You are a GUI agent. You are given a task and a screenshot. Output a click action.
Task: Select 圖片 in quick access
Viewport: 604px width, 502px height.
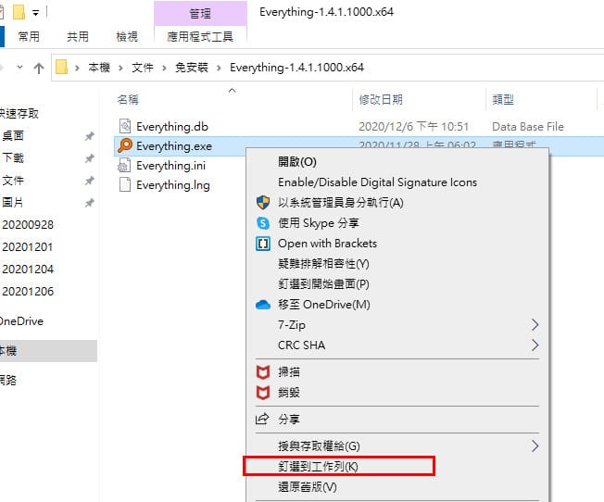point(13,203)
